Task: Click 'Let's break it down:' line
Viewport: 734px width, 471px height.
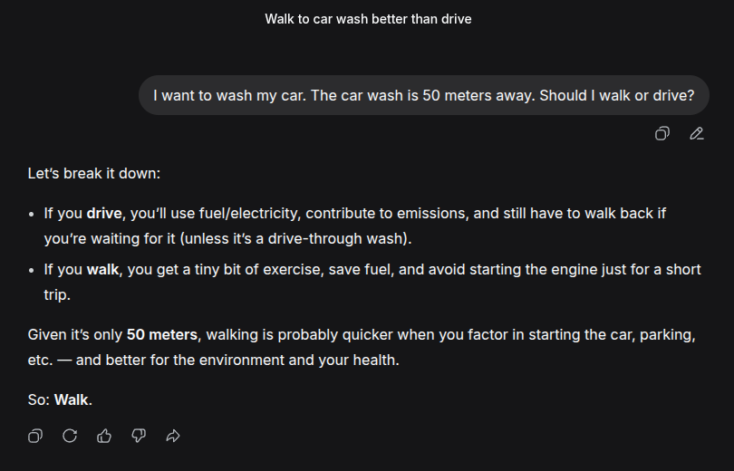Action: point(94,173)
